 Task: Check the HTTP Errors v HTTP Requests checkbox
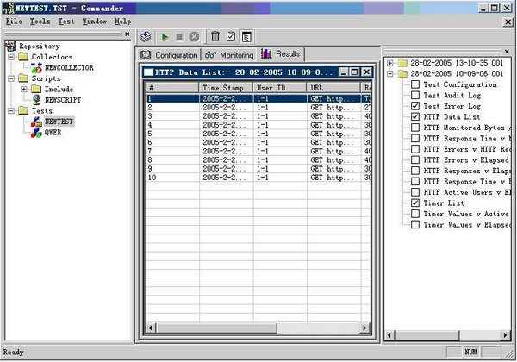pyautogui.click(x=415, y=149)
